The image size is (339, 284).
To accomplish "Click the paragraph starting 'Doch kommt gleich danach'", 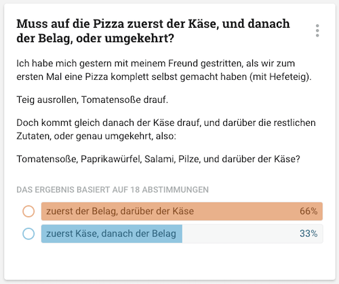I will point(166,129).
